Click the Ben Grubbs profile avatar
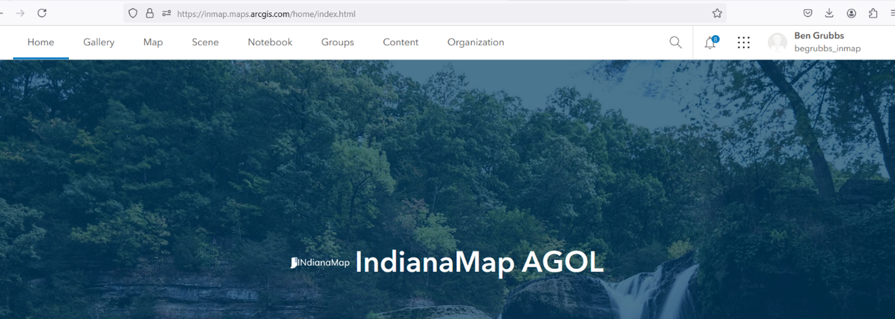This screenshot has width=895, height=319. tap(778, 43)
